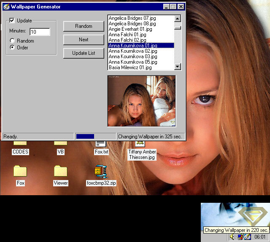Select Anna Kournikova 02.jpg in list
Viewport: 270px width, 242px height.
point(141,51)
